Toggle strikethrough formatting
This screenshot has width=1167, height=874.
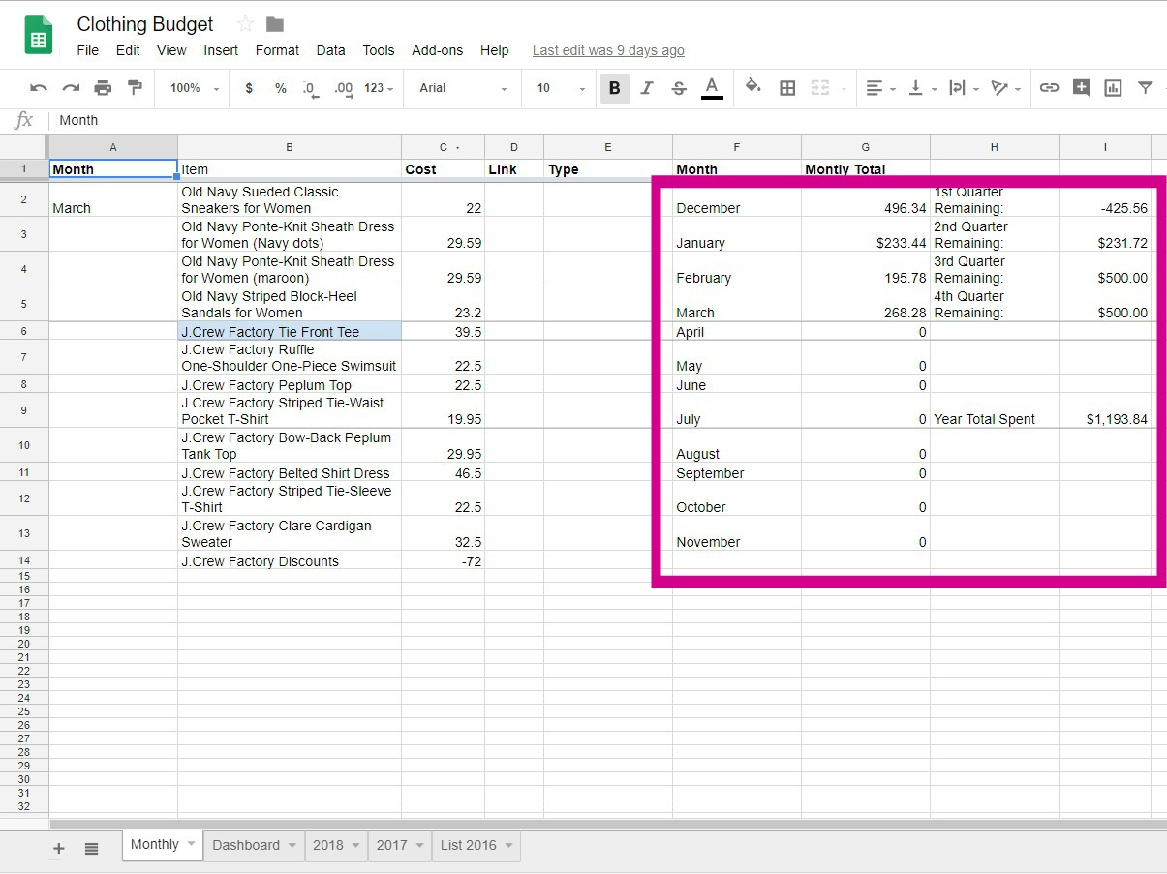click(679, 88)
